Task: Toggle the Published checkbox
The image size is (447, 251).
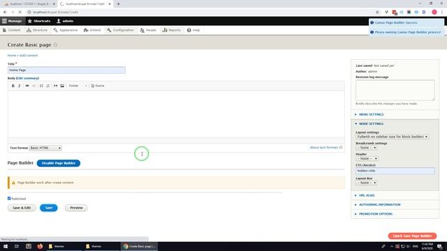Action: point(9,198)
